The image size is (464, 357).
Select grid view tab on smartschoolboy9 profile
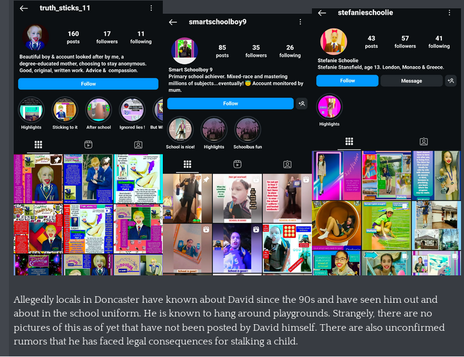tap(187, 164)
